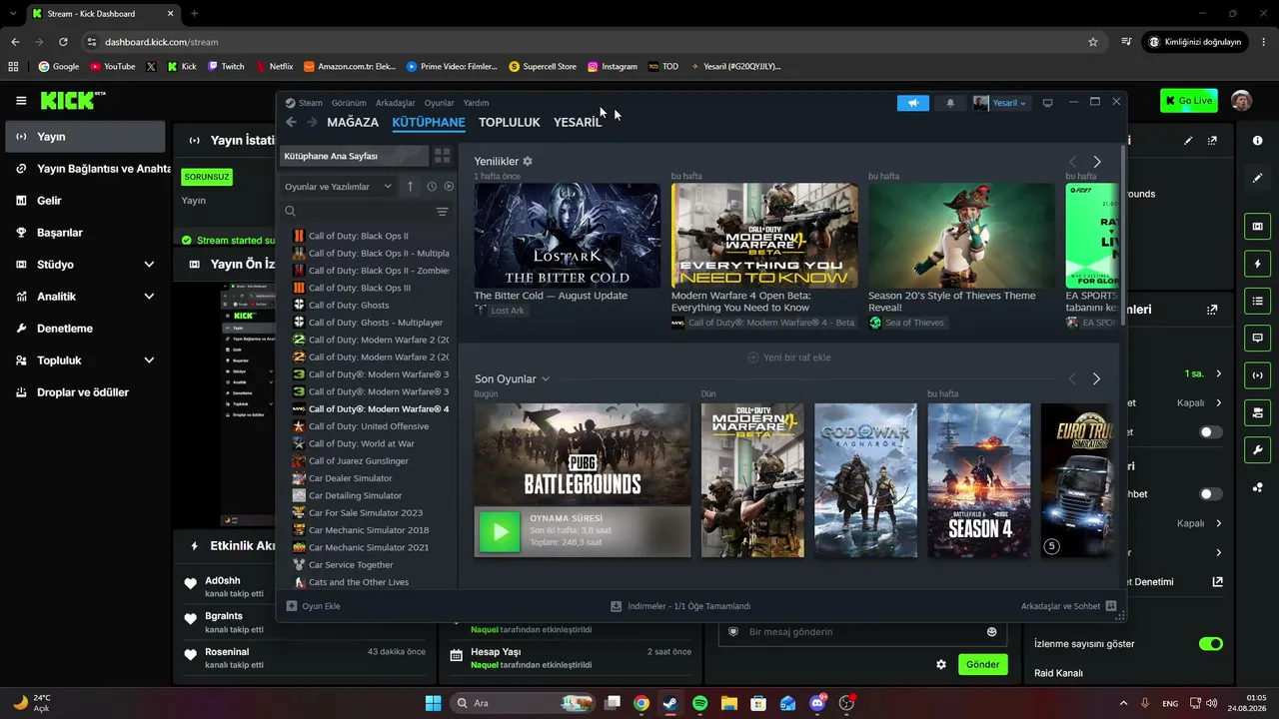
Task: Open Kick hamburger menu
Action: point(21,101)
